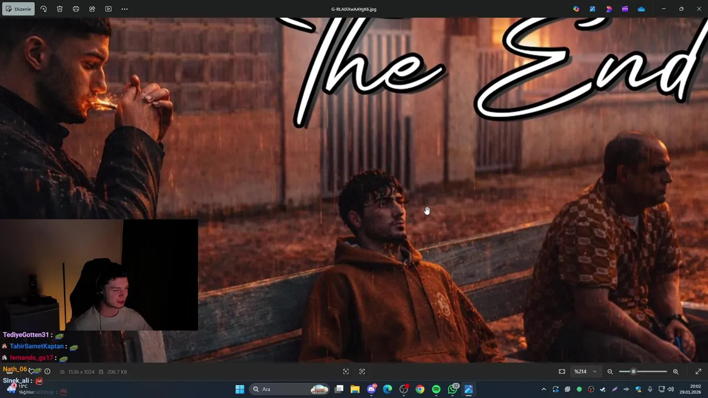Open Microsoft 365 Copilot icon in title bar
The width and height of the screenshot is (708, 398).
576,9
